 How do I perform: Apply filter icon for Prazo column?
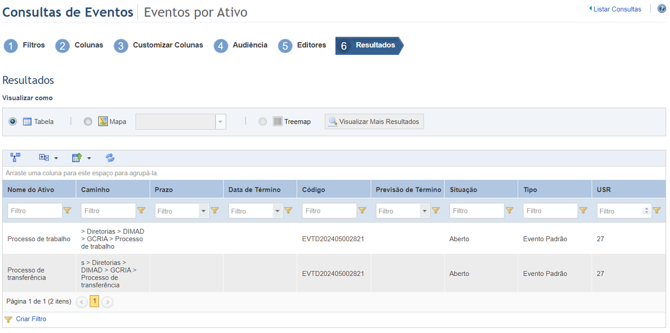215,210
